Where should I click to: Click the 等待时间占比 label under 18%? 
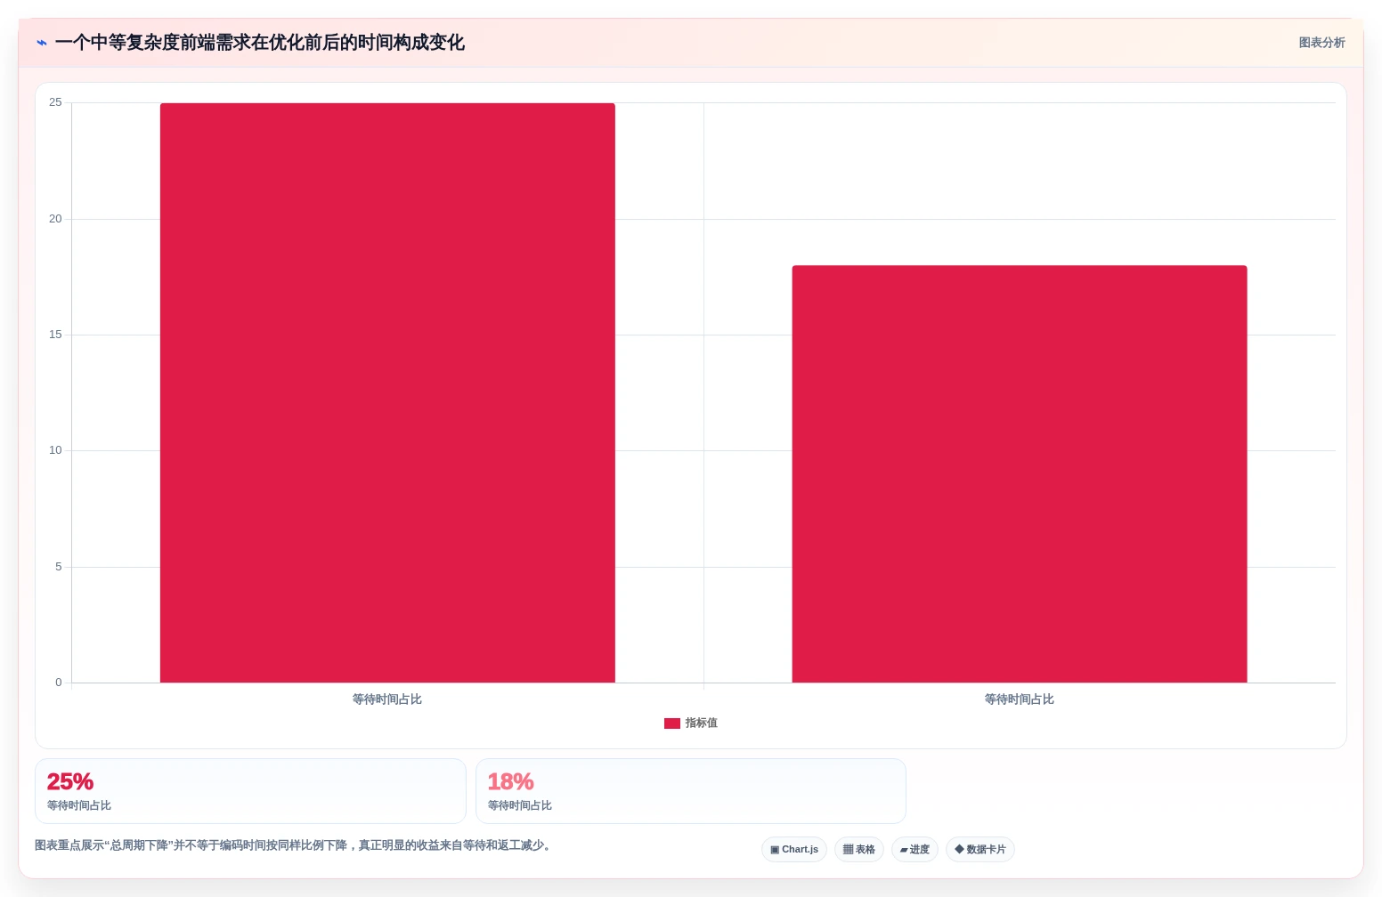pos(520,805)
